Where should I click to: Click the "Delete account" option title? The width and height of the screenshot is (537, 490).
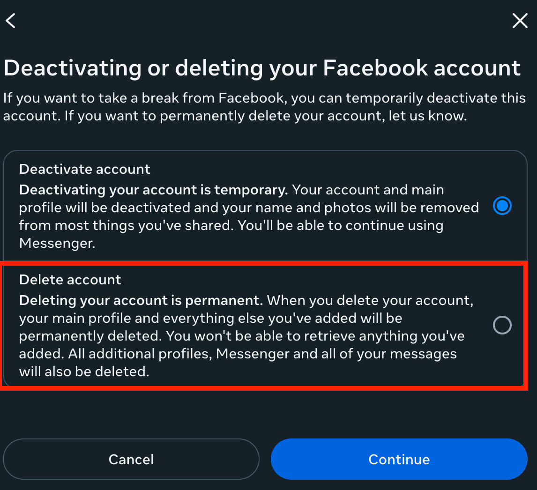70,280
